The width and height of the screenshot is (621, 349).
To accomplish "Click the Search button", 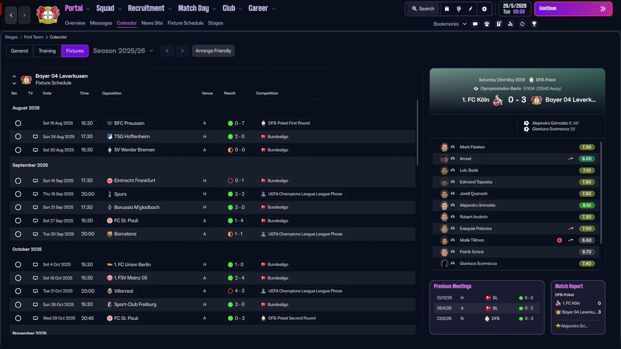I will point(423,9).
